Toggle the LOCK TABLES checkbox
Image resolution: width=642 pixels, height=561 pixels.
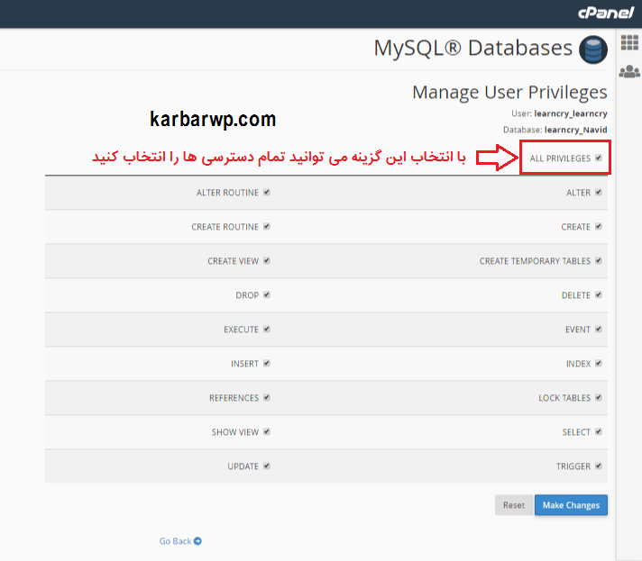click(599, 397)
